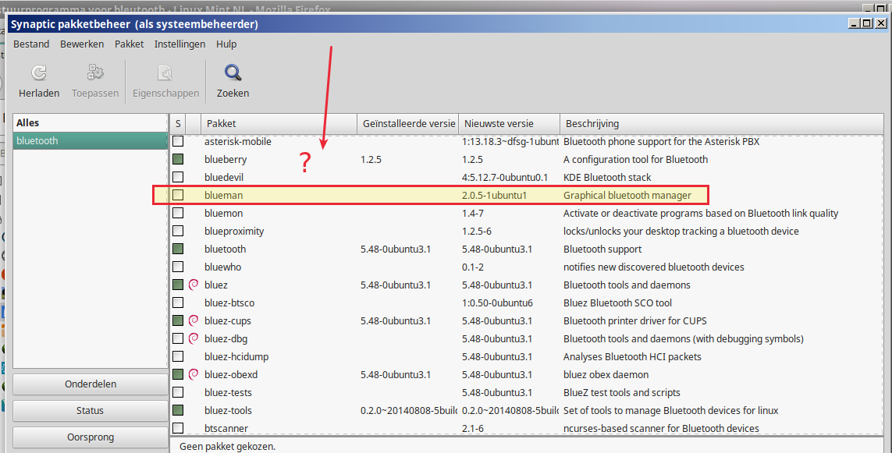Click 'KDE Bluetooth stack' description

[607, 177]
